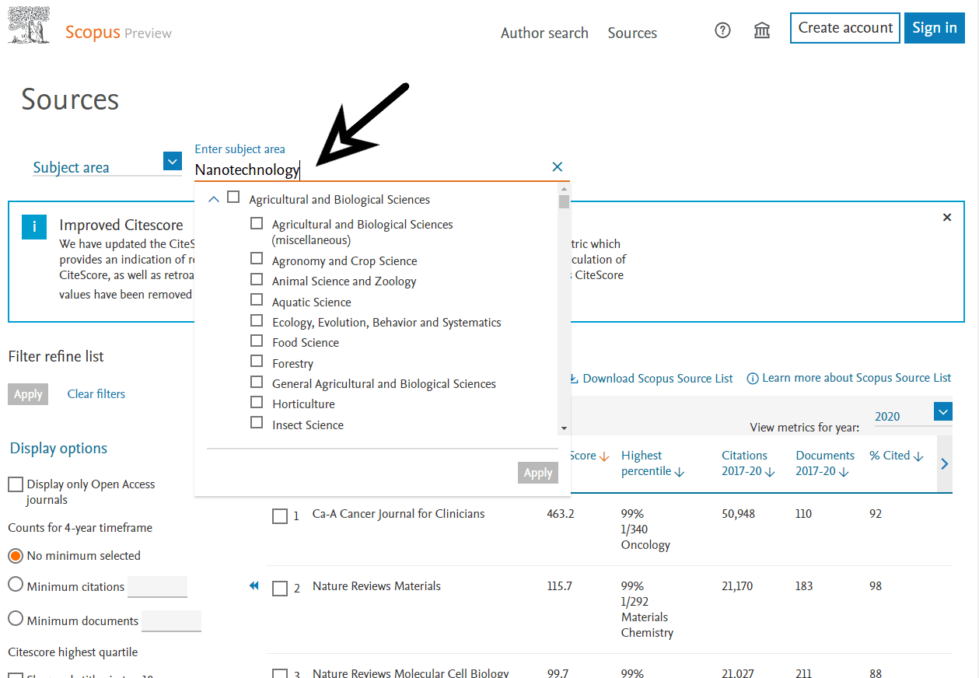Select row 3 Nature Reviews Molecular checkbox
979x678 pixels.
(x=280, y=674)
